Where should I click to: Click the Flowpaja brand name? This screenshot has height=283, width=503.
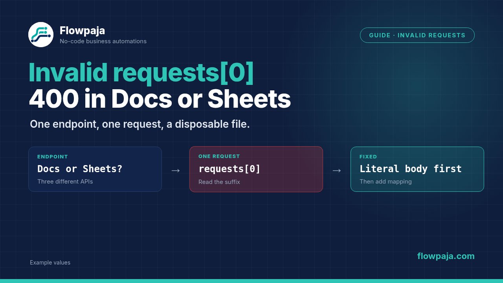tap(82, 30)
